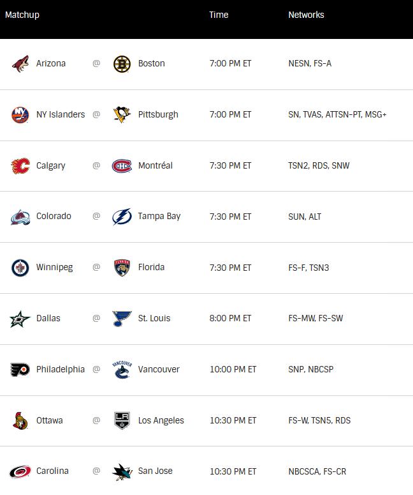This screenshot has width=413, height=495.
Task: Click the St. Louis Blues logo
Action: [122, 318]
